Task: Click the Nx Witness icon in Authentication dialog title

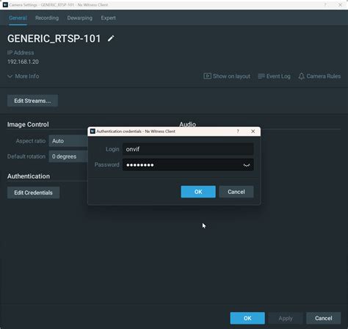Action: click(x=93, y=131)
